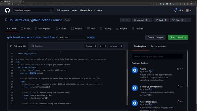Click the Search Marketplace for Actions field

click(157, 57)
